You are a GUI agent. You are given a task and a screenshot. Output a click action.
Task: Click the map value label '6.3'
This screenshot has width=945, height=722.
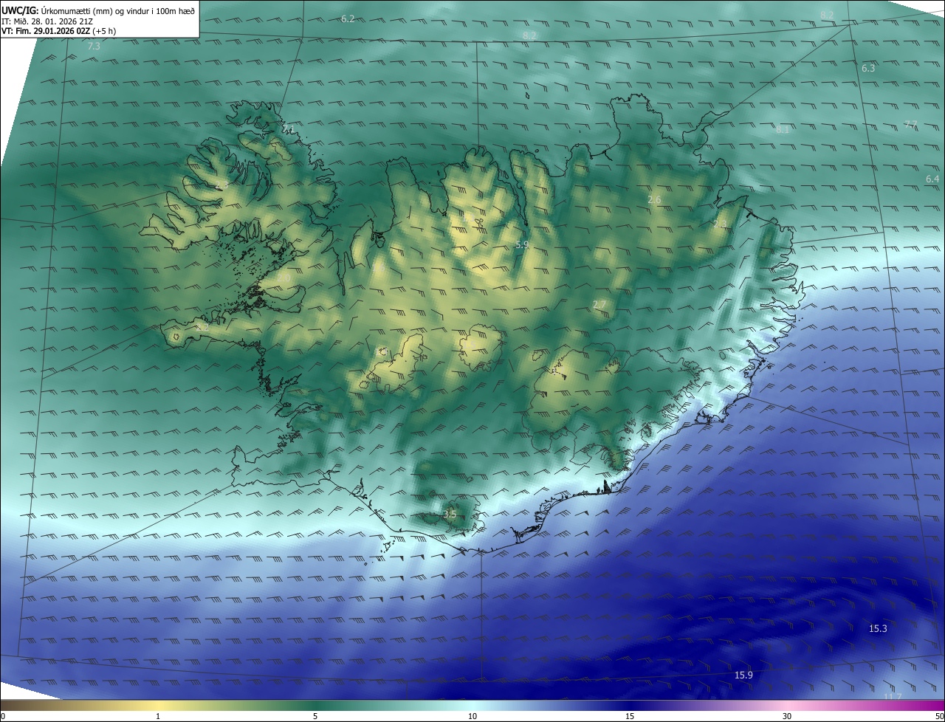(868, 68)
